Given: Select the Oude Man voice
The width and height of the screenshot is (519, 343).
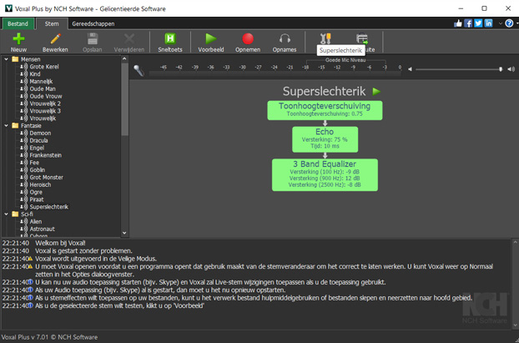Looking at the screenshot, I should 43,88.
